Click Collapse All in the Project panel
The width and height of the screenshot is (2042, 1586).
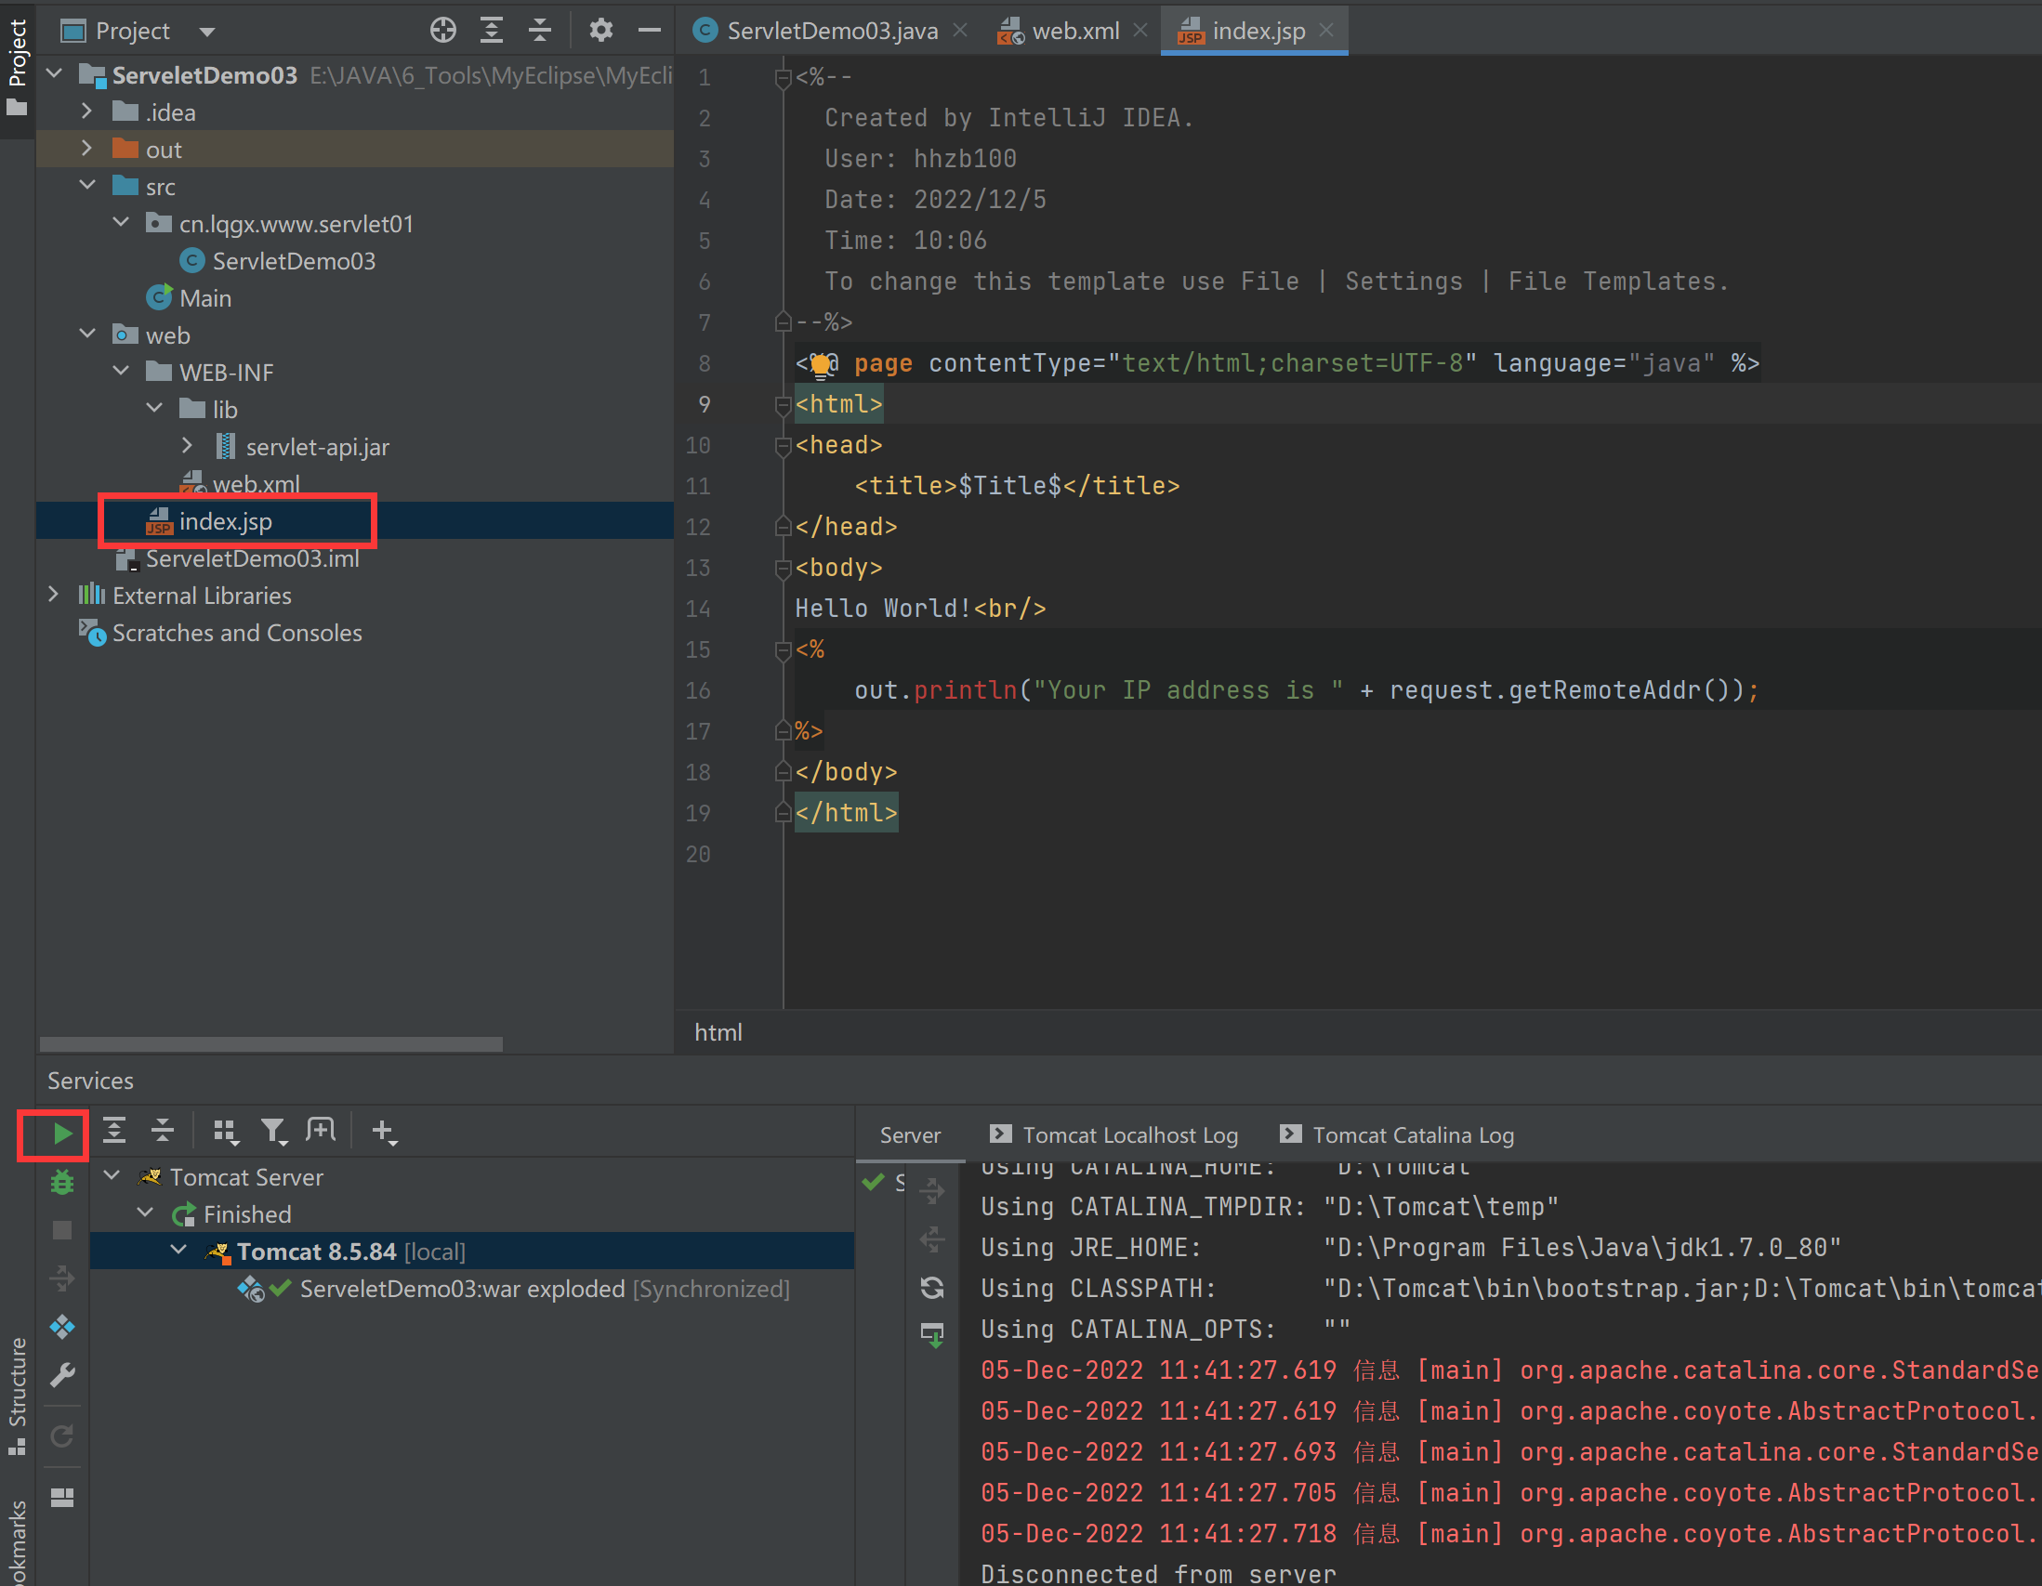pyautogui.click(x=539, y=31)
